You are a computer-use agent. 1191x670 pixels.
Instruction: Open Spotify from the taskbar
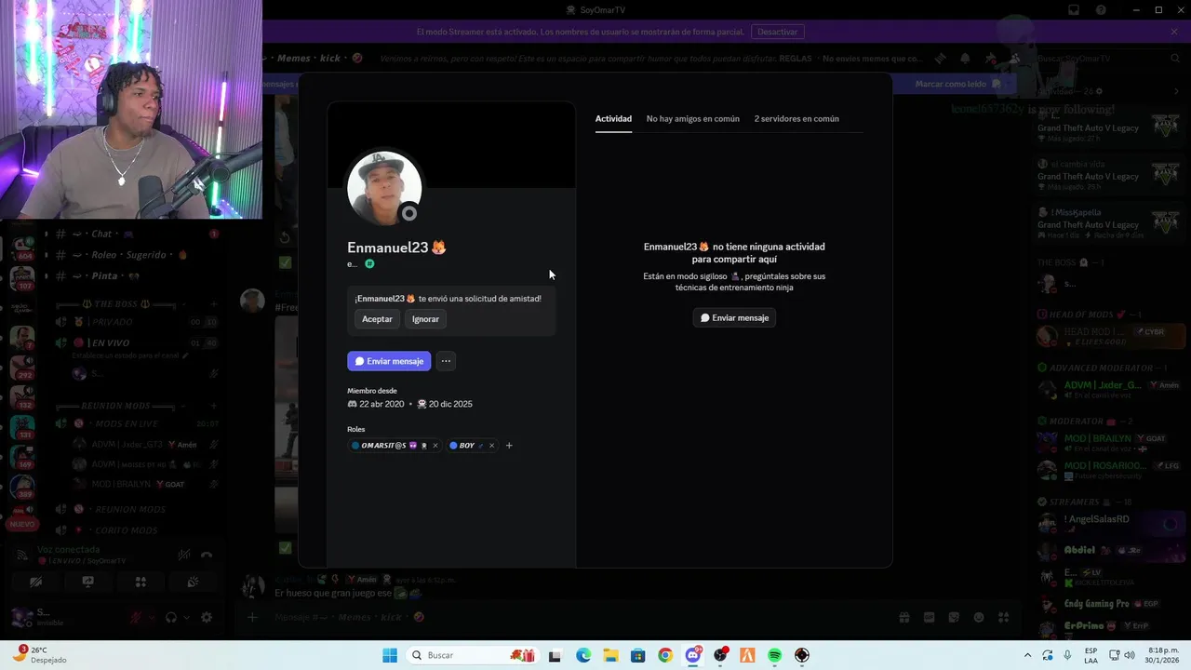pyautogui.click(x=774, y=655)
